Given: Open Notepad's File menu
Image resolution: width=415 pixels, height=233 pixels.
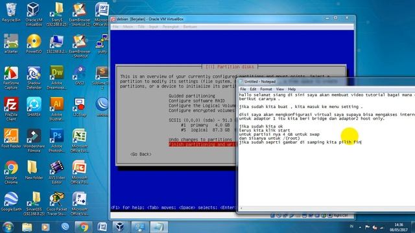Looking at the screenshot, I should click(243, 89).
